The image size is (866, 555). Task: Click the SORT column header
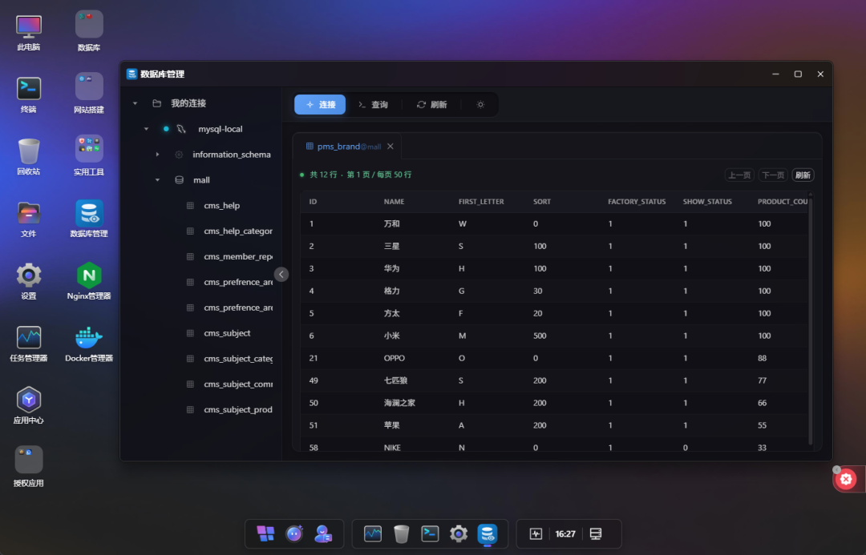click(x=542, y=201)
